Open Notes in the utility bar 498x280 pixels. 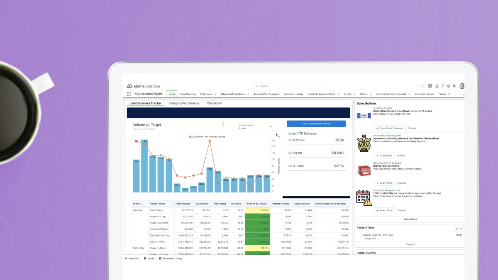click(x=149, y=258)
